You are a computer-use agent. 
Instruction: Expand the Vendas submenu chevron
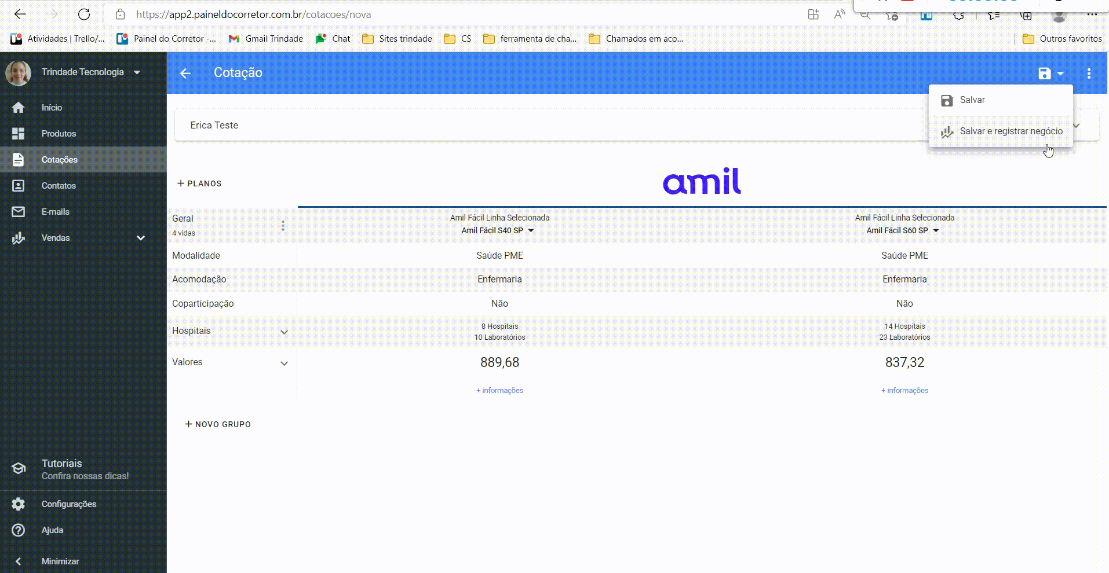point(141,238)
